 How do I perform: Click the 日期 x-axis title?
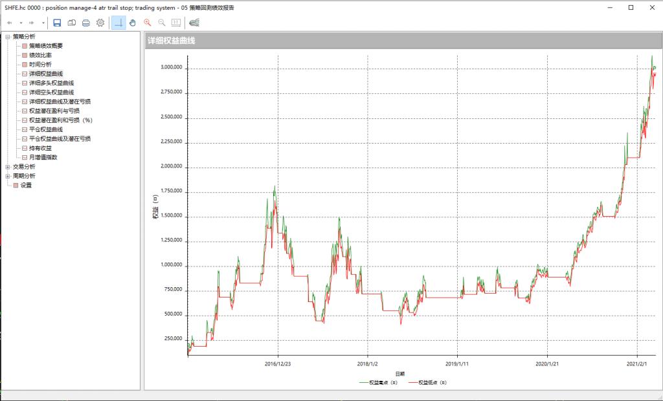(x=400, y=374)
